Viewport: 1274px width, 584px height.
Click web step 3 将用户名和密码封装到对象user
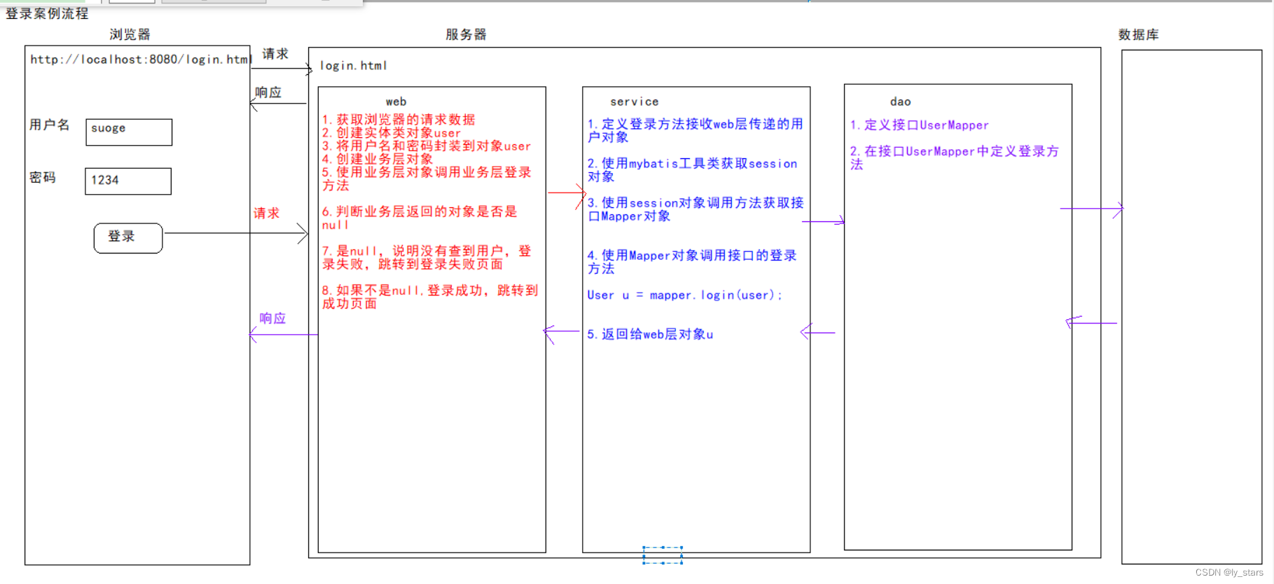[x=427, y=146]
